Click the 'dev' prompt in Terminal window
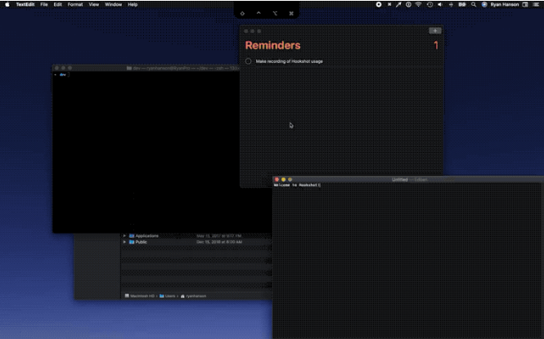This screenshot has width=544, height=339. tap(63, 75)
